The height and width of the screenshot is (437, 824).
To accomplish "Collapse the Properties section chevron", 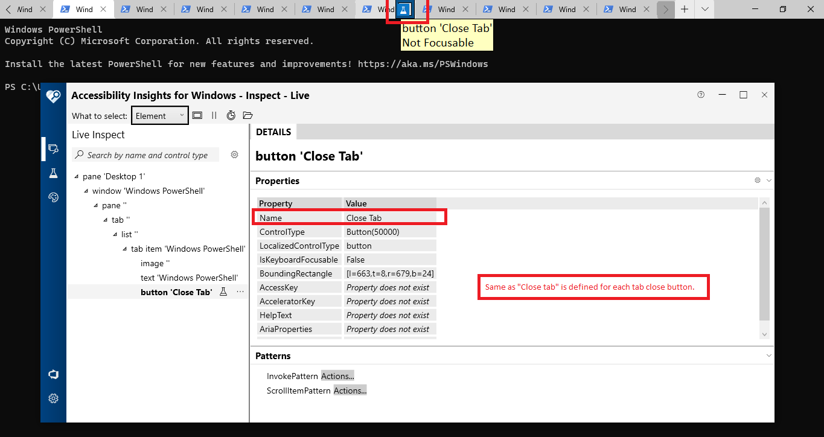I will [x=768, y=180].
